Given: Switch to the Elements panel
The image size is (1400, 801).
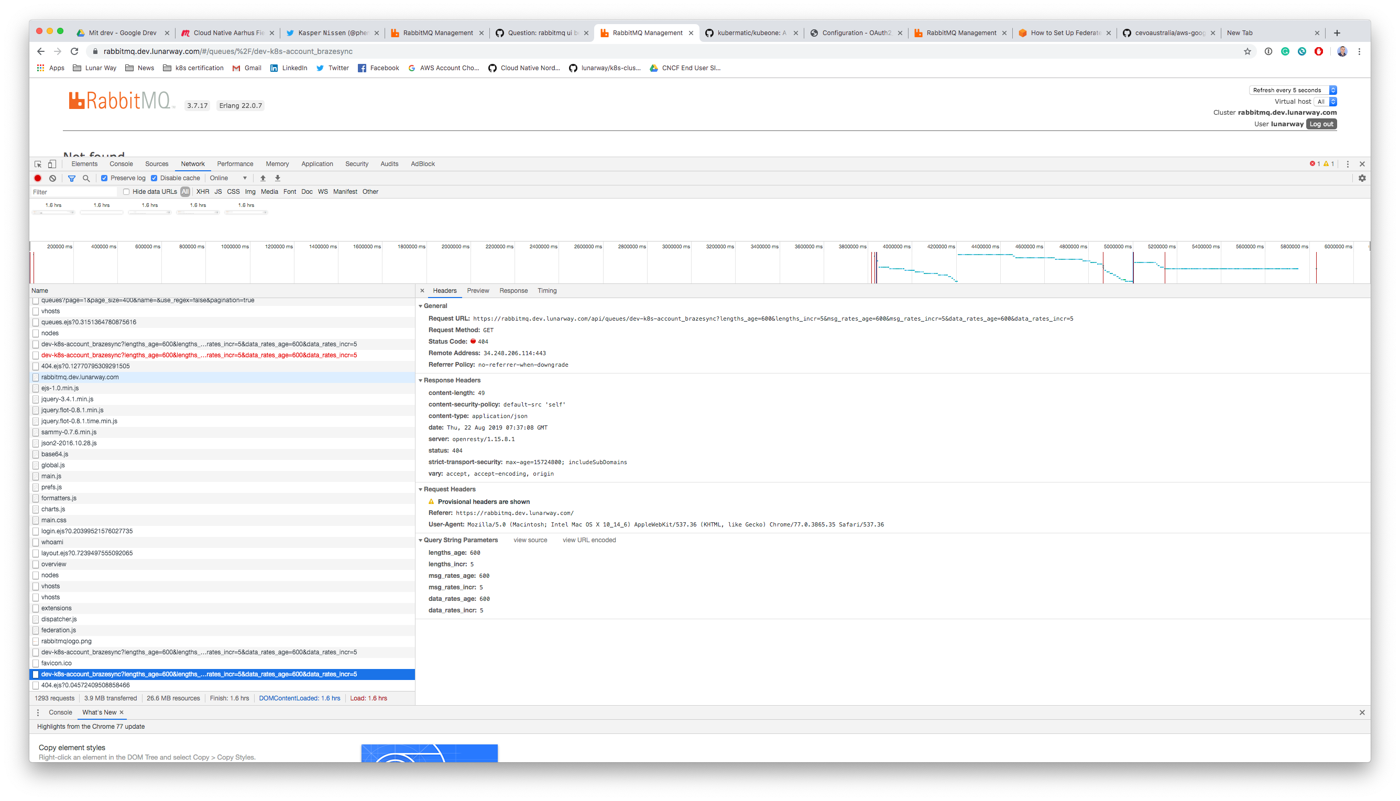Looking at the screenshot, I should click(84, 164).
